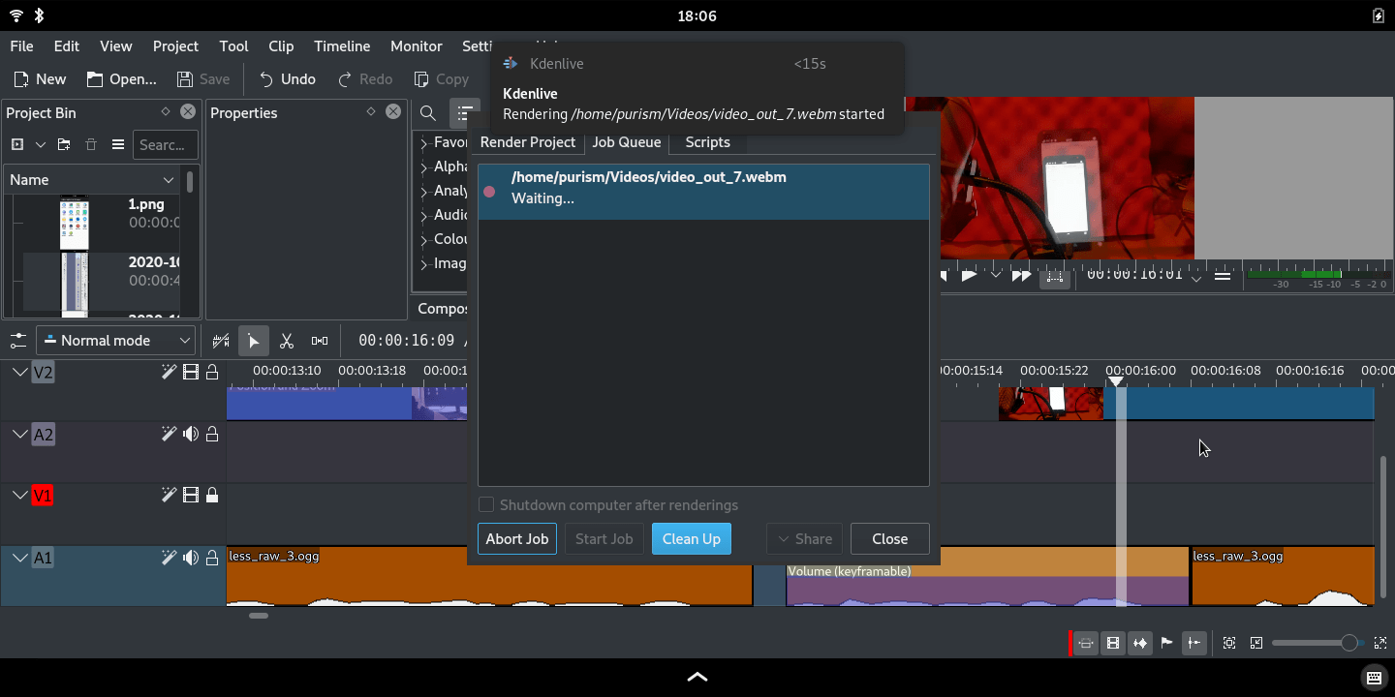
Task: Open A2 track effects wand
Action: click(169, 435)
